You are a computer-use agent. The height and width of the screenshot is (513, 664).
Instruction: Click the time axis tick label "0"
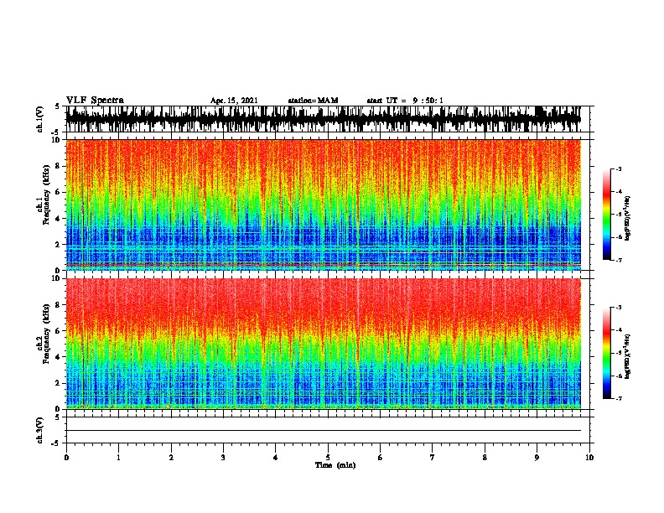coord(66,458)
